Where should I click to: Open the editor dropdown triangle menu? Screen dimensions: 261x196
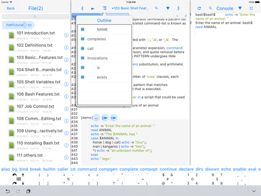point(168,8)
